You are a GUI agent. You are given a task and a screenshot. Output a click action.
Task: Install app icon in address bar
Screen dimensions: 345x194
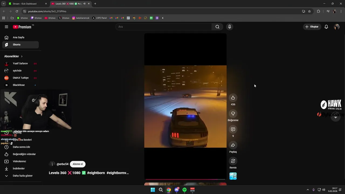(x=303, y=11)
